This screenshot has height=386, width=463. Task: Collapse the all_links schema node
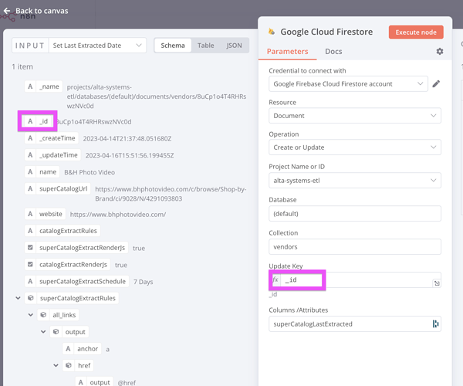31,315
